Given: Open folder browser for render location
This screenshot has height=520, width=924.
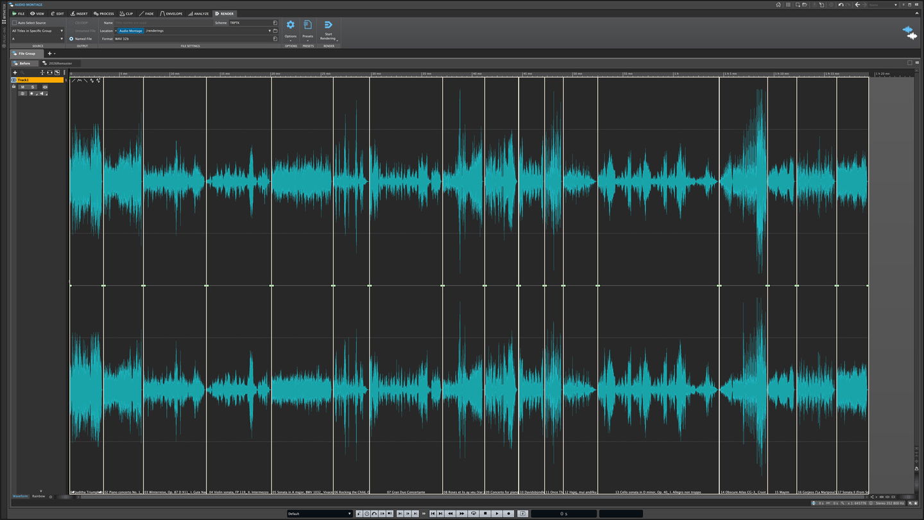Looking at the screenshot, I should [x=275, y=31].
